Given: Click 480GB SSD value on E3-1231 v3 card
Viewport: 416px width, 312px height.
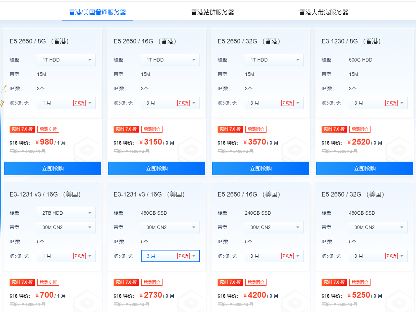Looking at the screenshot, I should (154, 213).
